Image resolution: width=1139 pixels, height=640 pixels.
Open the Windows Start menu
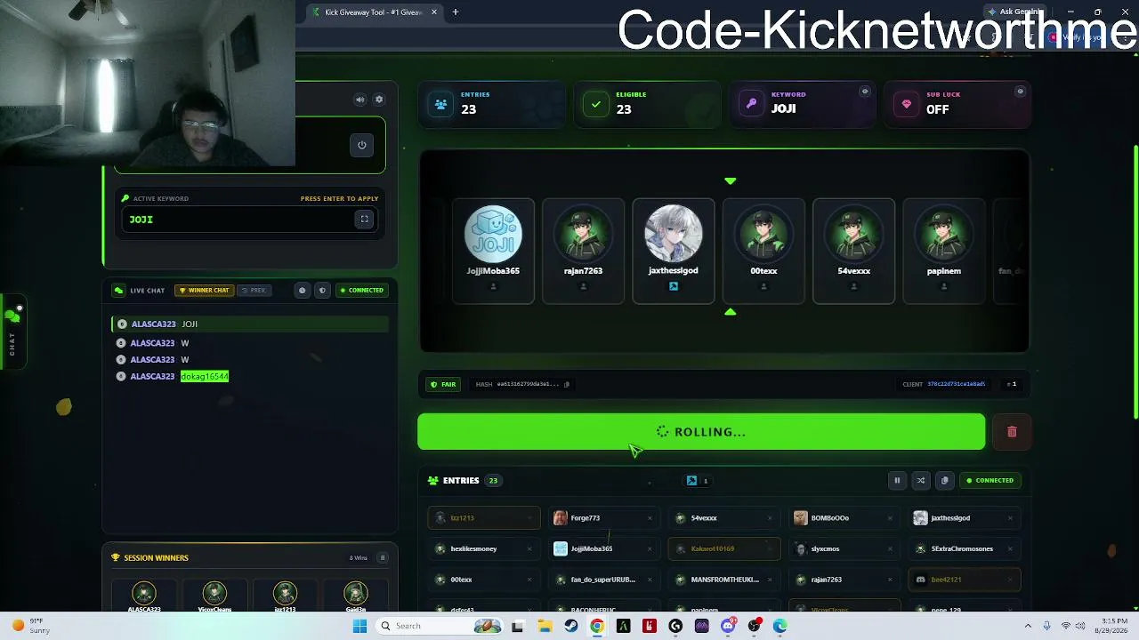359,626
